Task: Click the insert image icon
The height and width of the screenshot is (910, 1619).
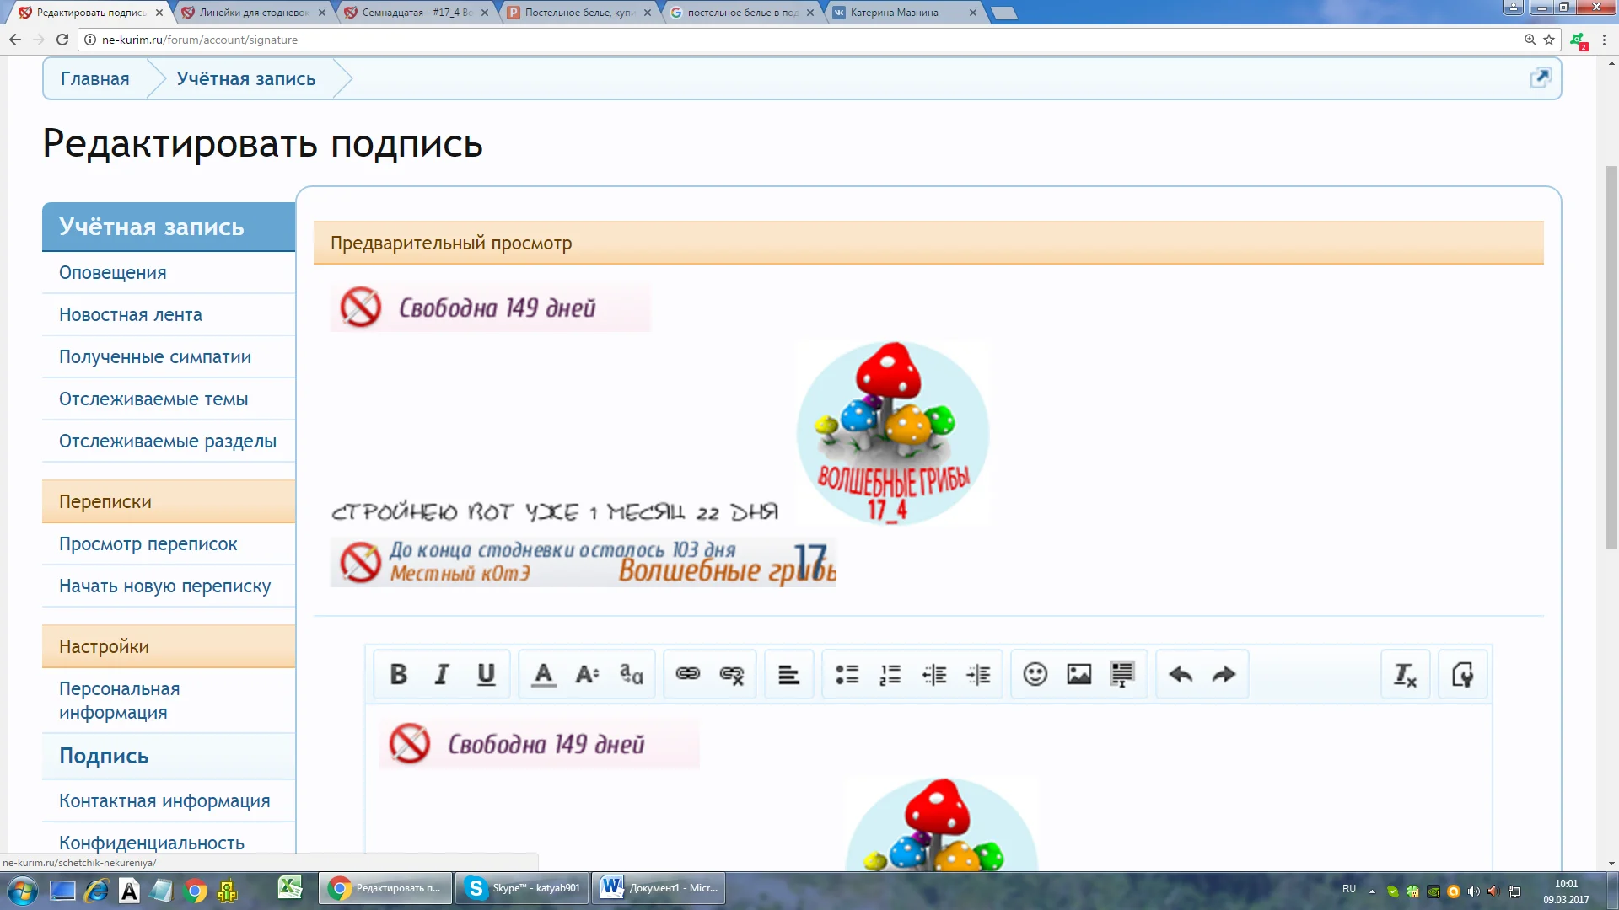Action: (x=1078, y=675)
